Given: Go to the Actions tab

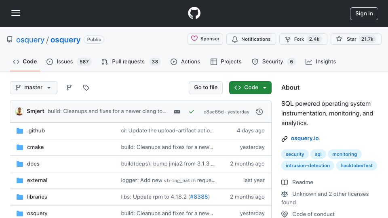Looking at the screenshot, I should pos(185,61).
